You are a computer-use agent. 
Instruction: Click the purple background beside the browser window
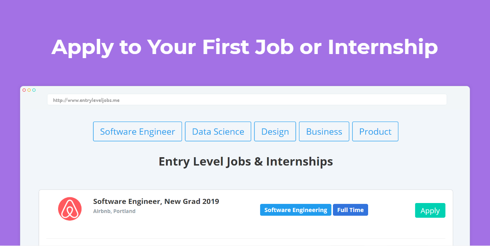coord(10,164)
